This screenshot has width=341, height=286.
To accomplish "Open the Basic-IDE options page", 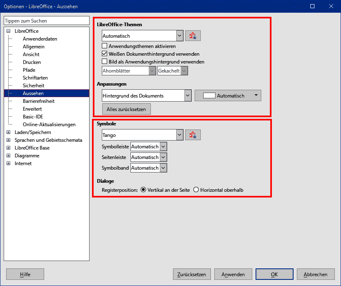I will [33, 117].
